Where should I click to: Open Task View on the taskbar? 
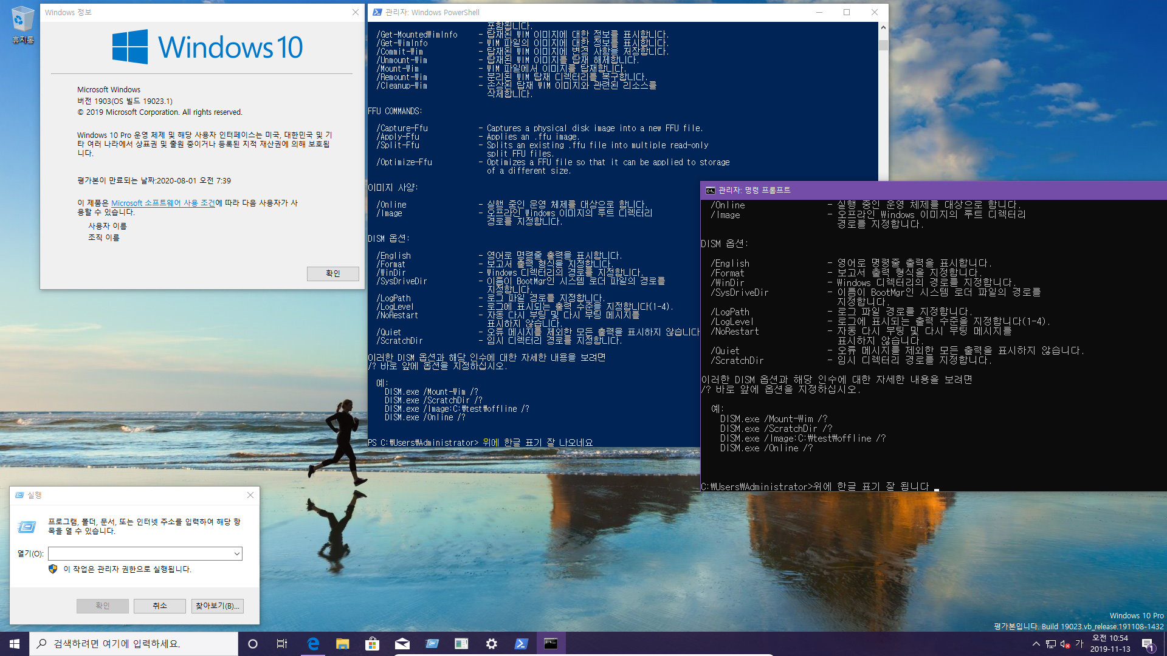pyautogui.click(x=282, y=644)
